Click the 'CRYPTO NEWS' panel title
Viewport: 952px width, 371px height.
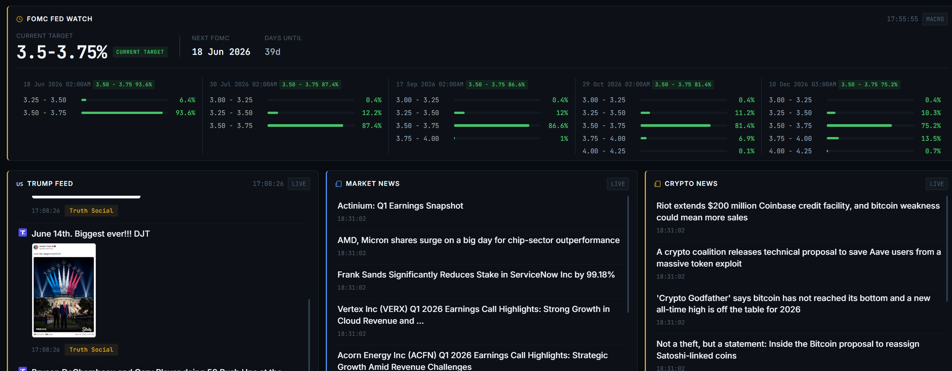tap(691, 184)
